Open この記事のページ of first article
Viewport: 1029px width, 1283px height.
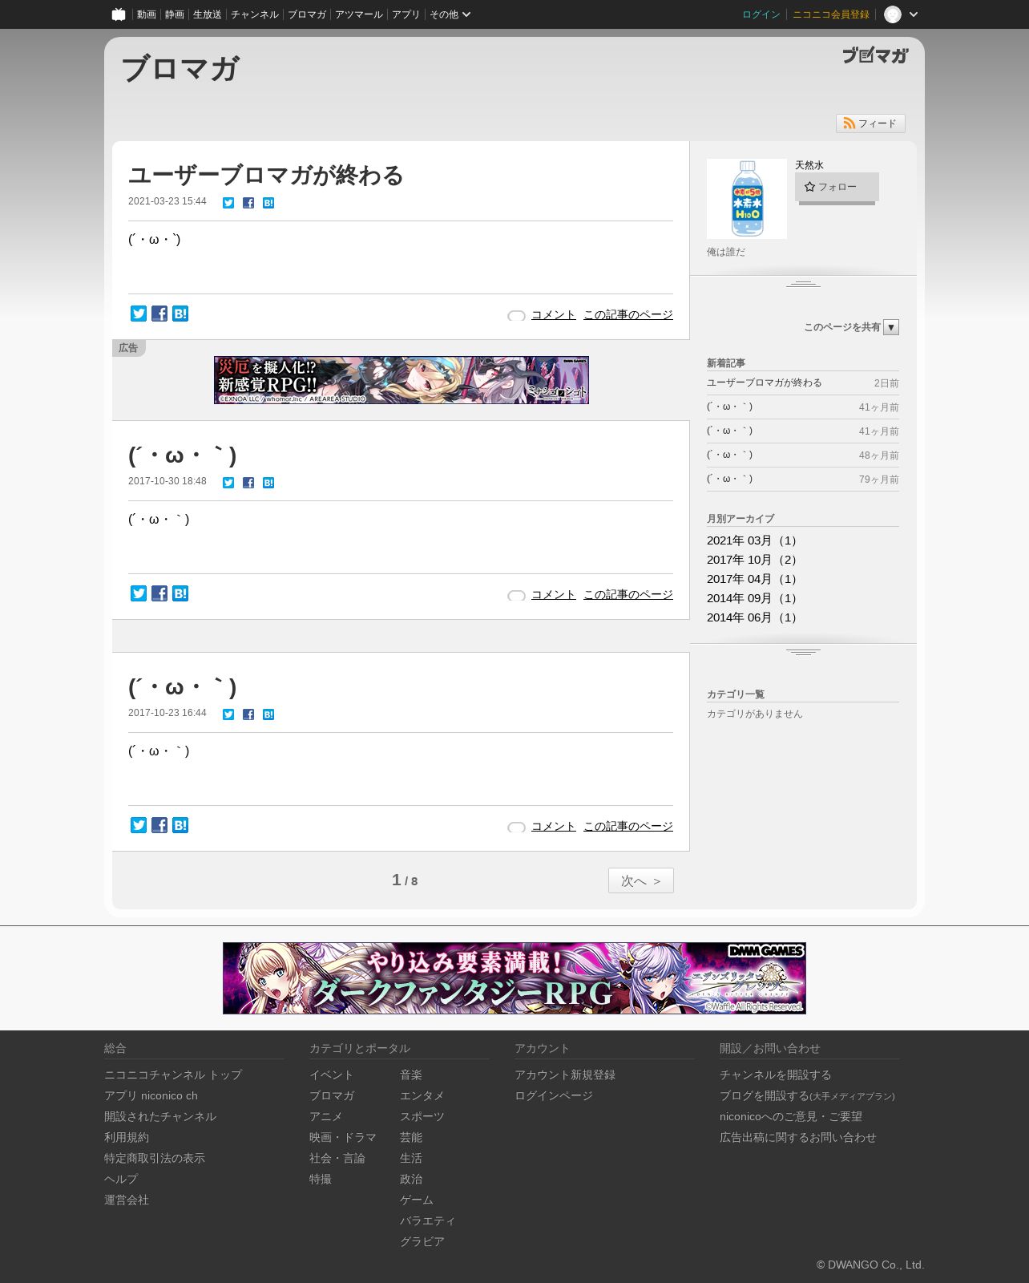point(628,315)
